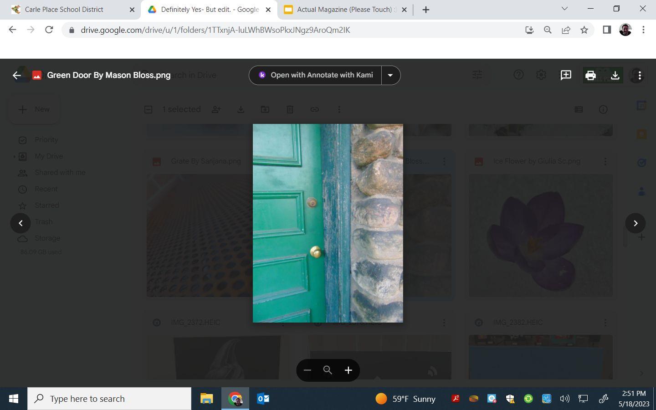Expand the Open with dropdown arrow

390,75
